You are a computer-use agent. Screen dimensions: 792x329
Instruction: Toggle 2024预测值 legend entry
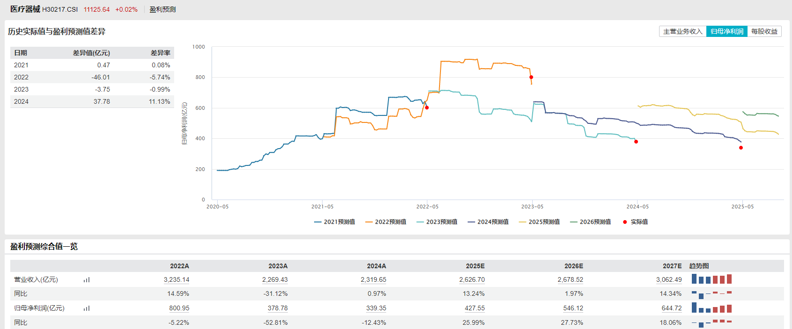pos(488,222)
